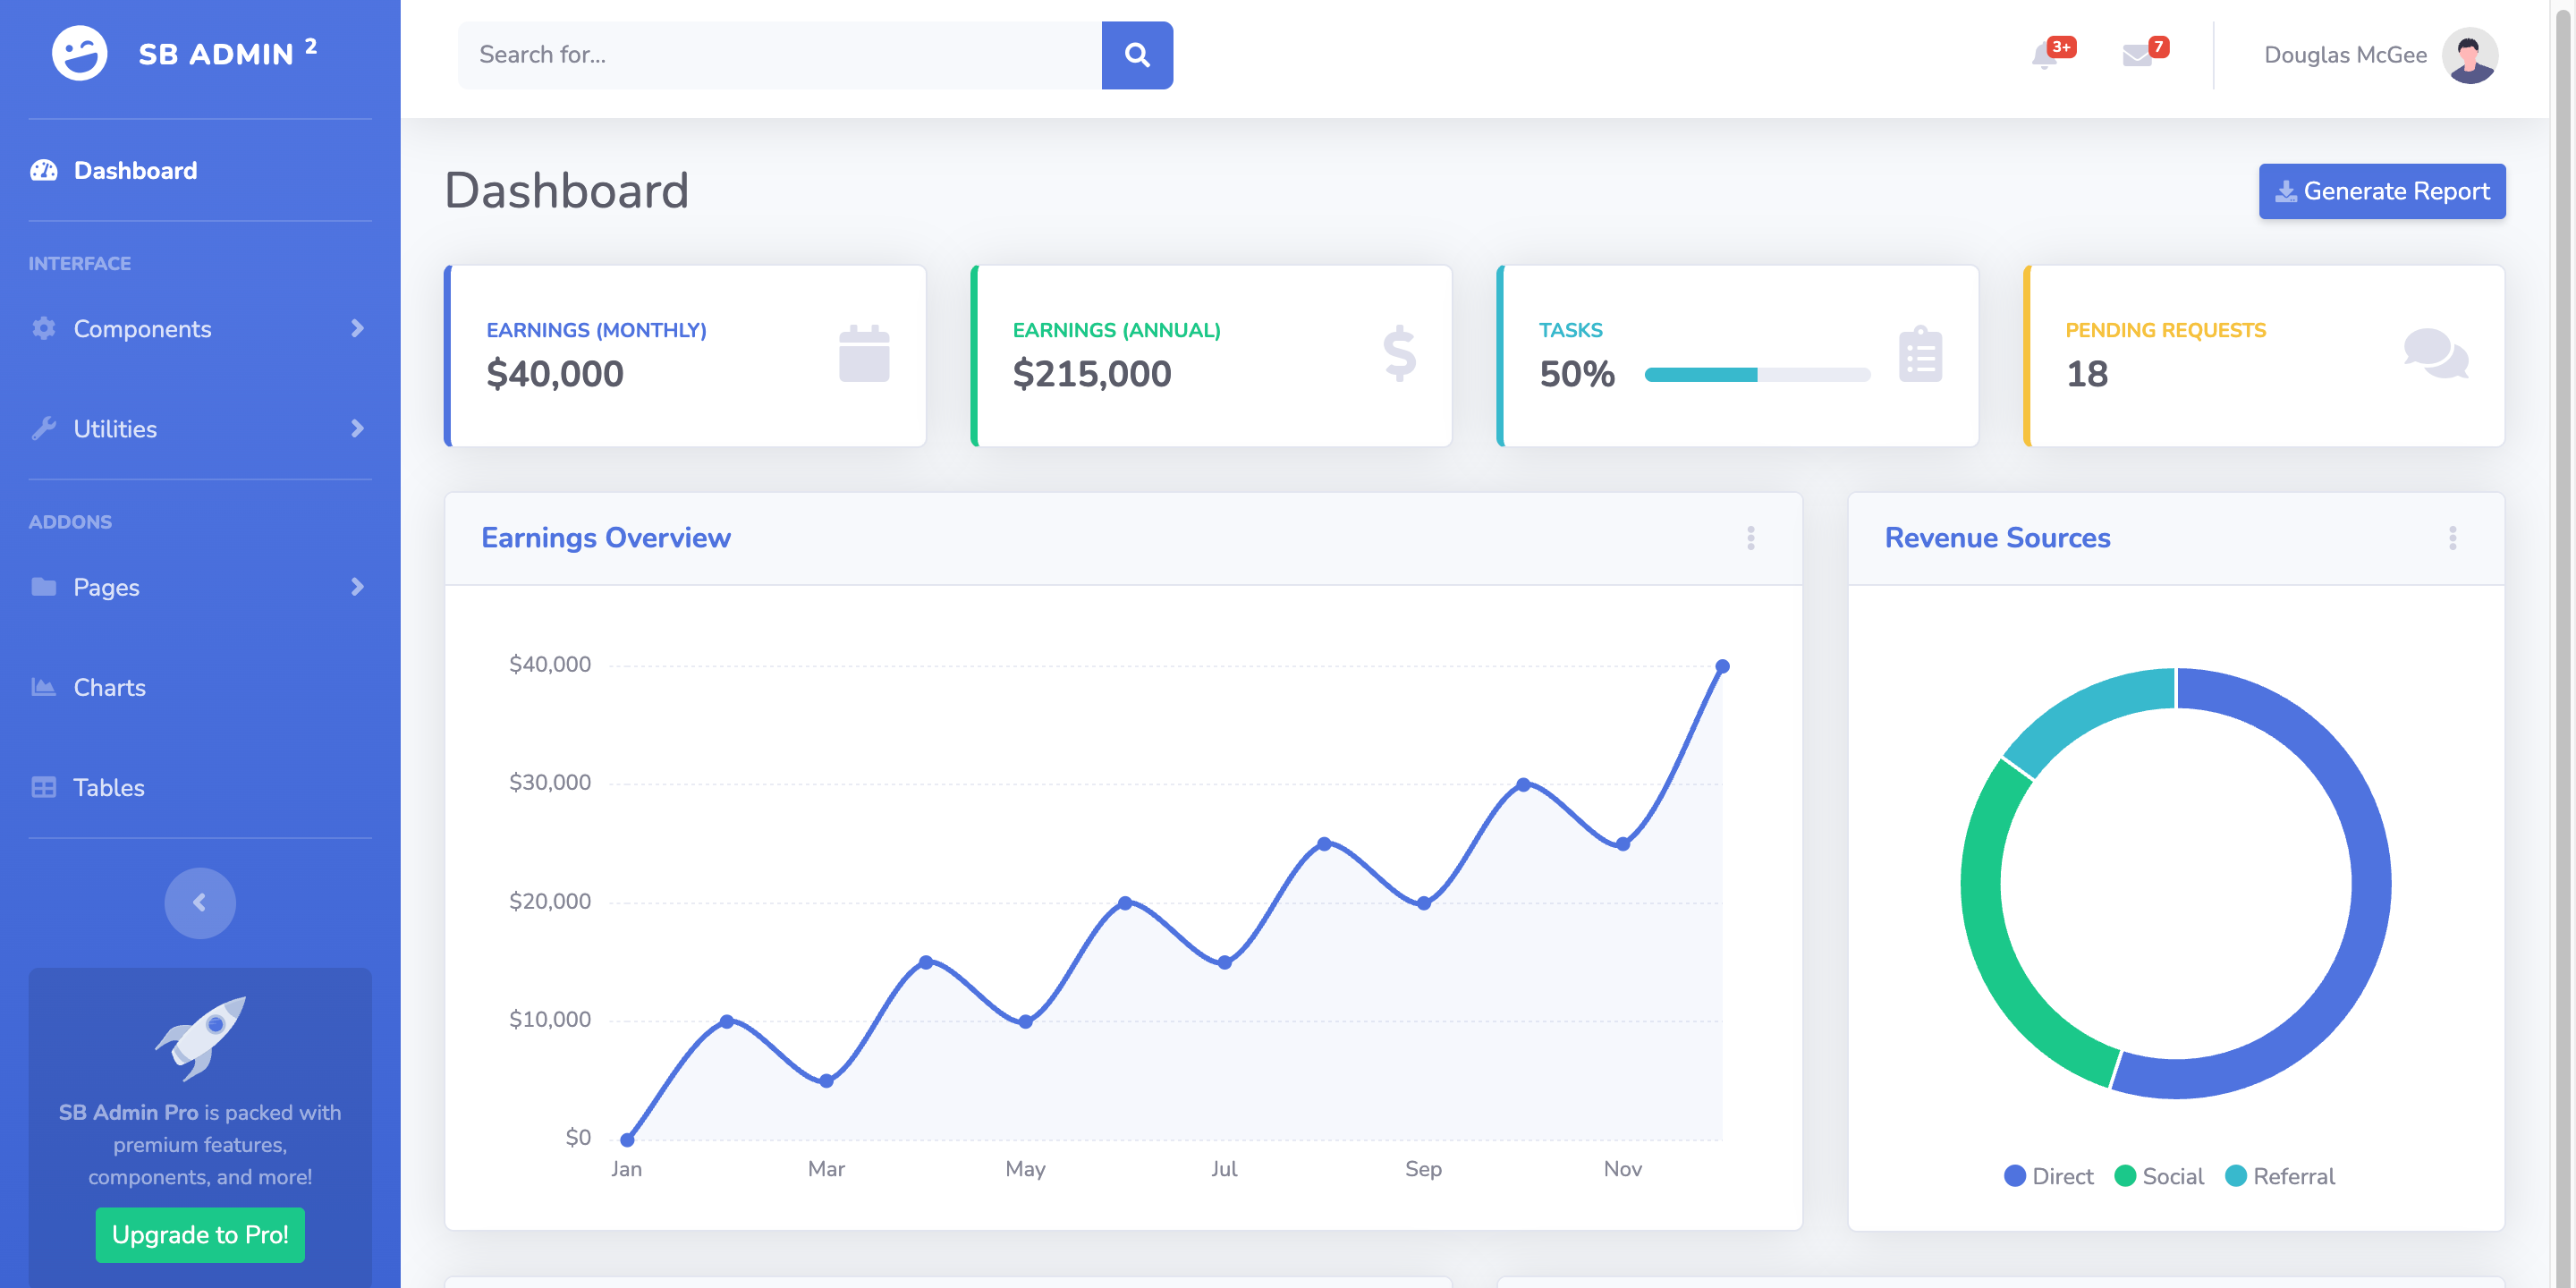This screenshot has width=2576, height=1288.
Task: Expand the Components sidebar menu
Action: click(200, 328)
